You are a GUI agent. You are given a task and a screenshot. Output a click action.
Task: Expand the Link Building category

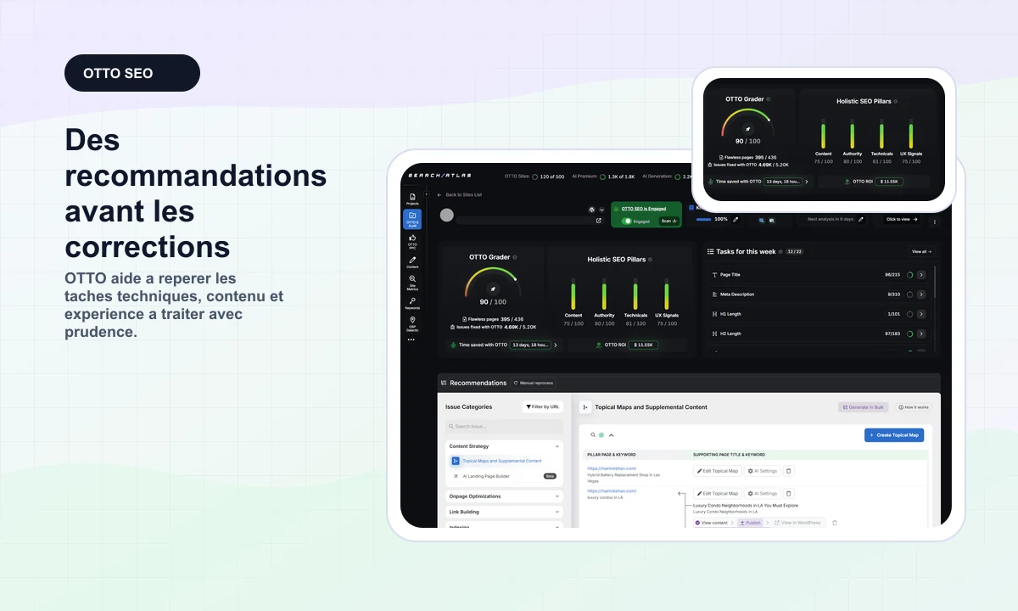click(557, 512)
